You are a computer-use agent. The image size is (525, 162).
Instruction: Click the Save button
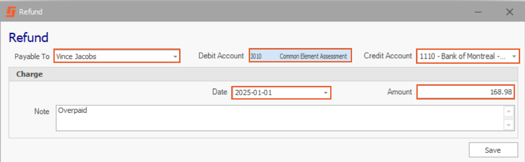[x=493, y=150]
